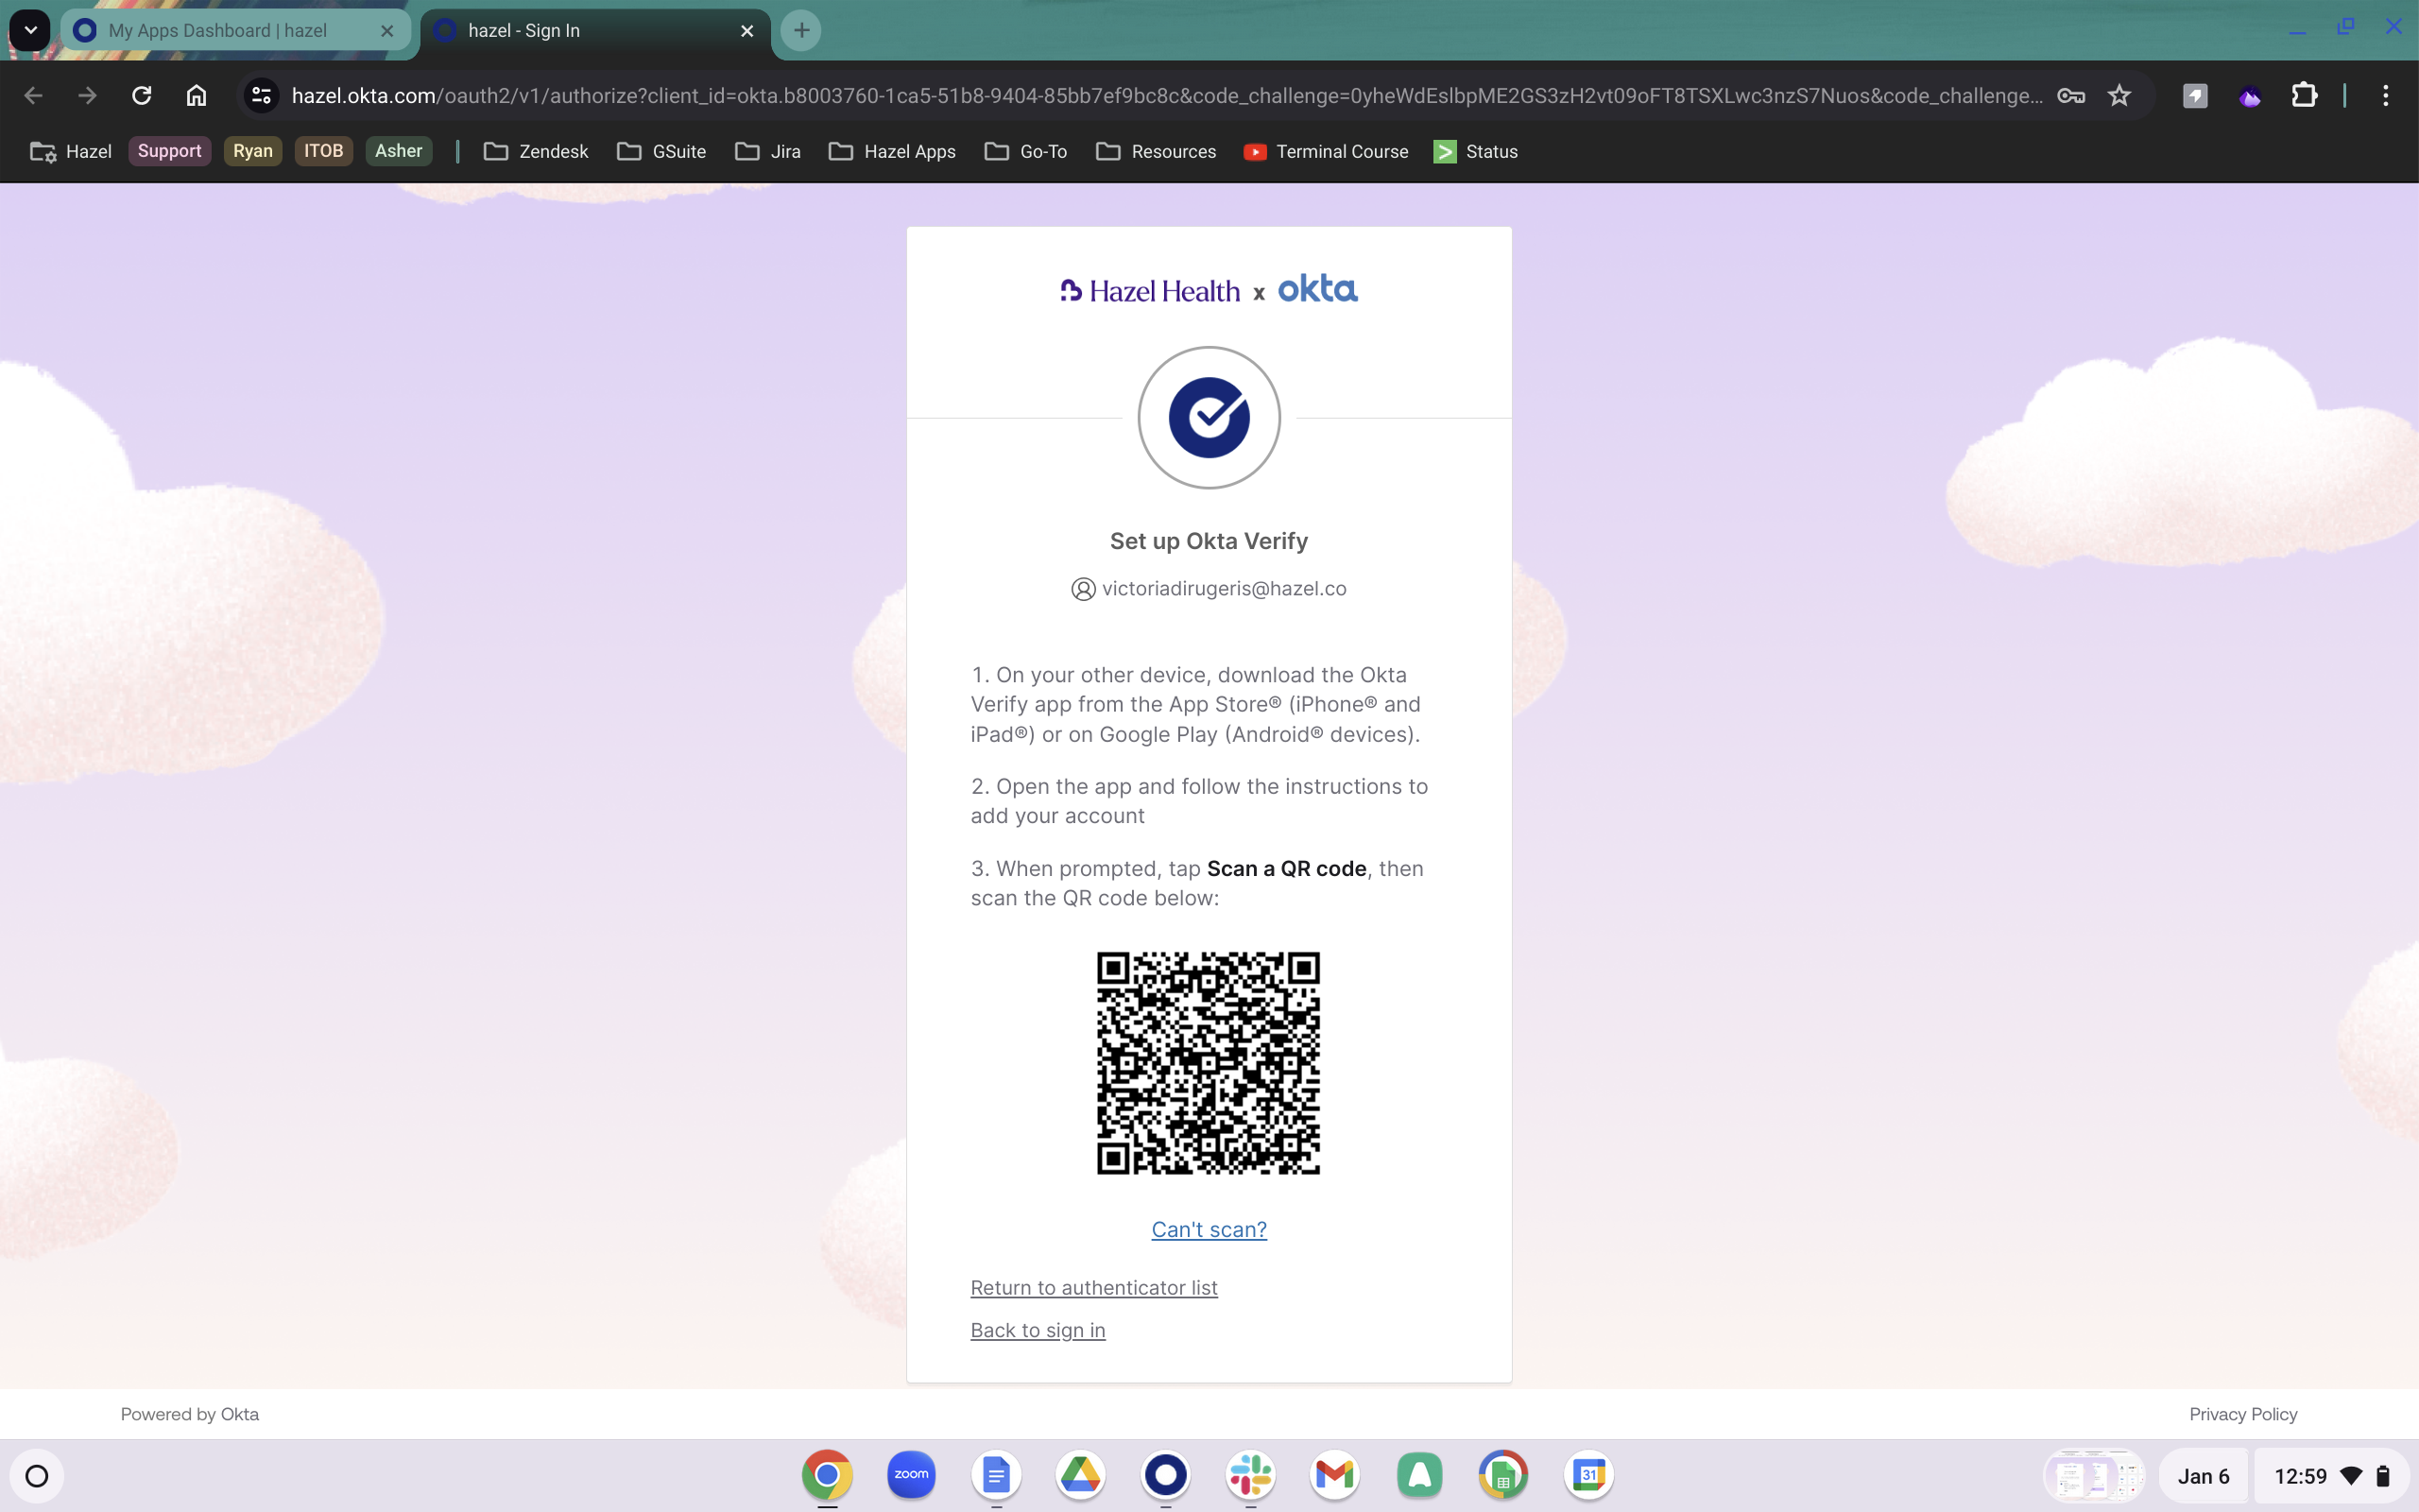
Task: Open the Chrome extensions puzzle icon
Action: click(x=2304, y=95)
